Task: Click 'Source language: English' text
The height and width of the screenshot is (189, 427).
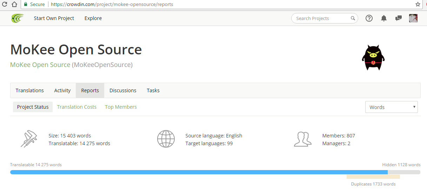Action: pos(214,136)
